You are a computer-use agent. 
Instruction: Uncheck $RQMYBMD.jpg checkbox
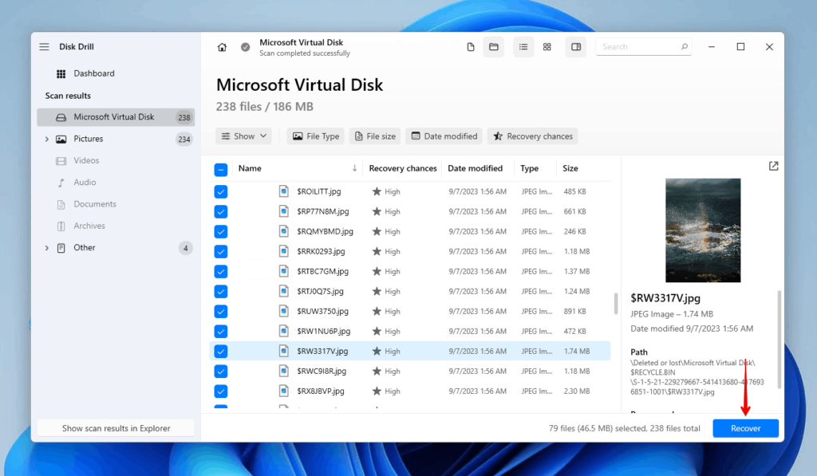pyautogui.click(x=220, y=232)
